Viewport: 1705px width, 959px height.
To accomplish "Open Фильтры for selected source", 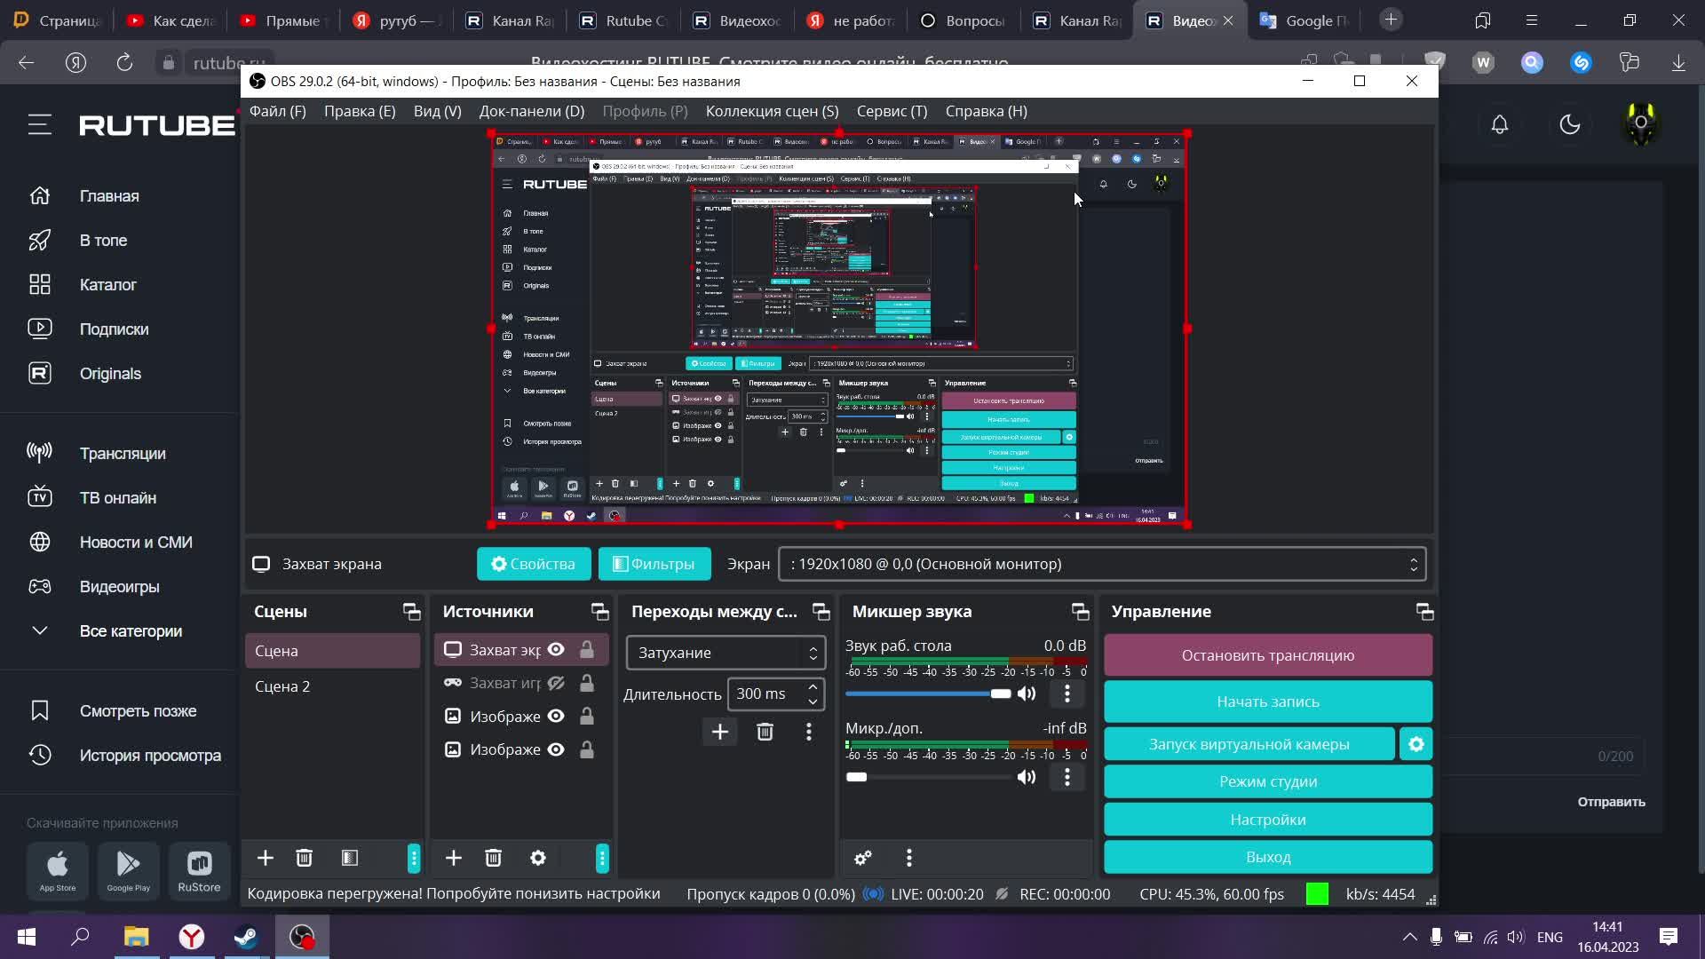I will [654, 564].
